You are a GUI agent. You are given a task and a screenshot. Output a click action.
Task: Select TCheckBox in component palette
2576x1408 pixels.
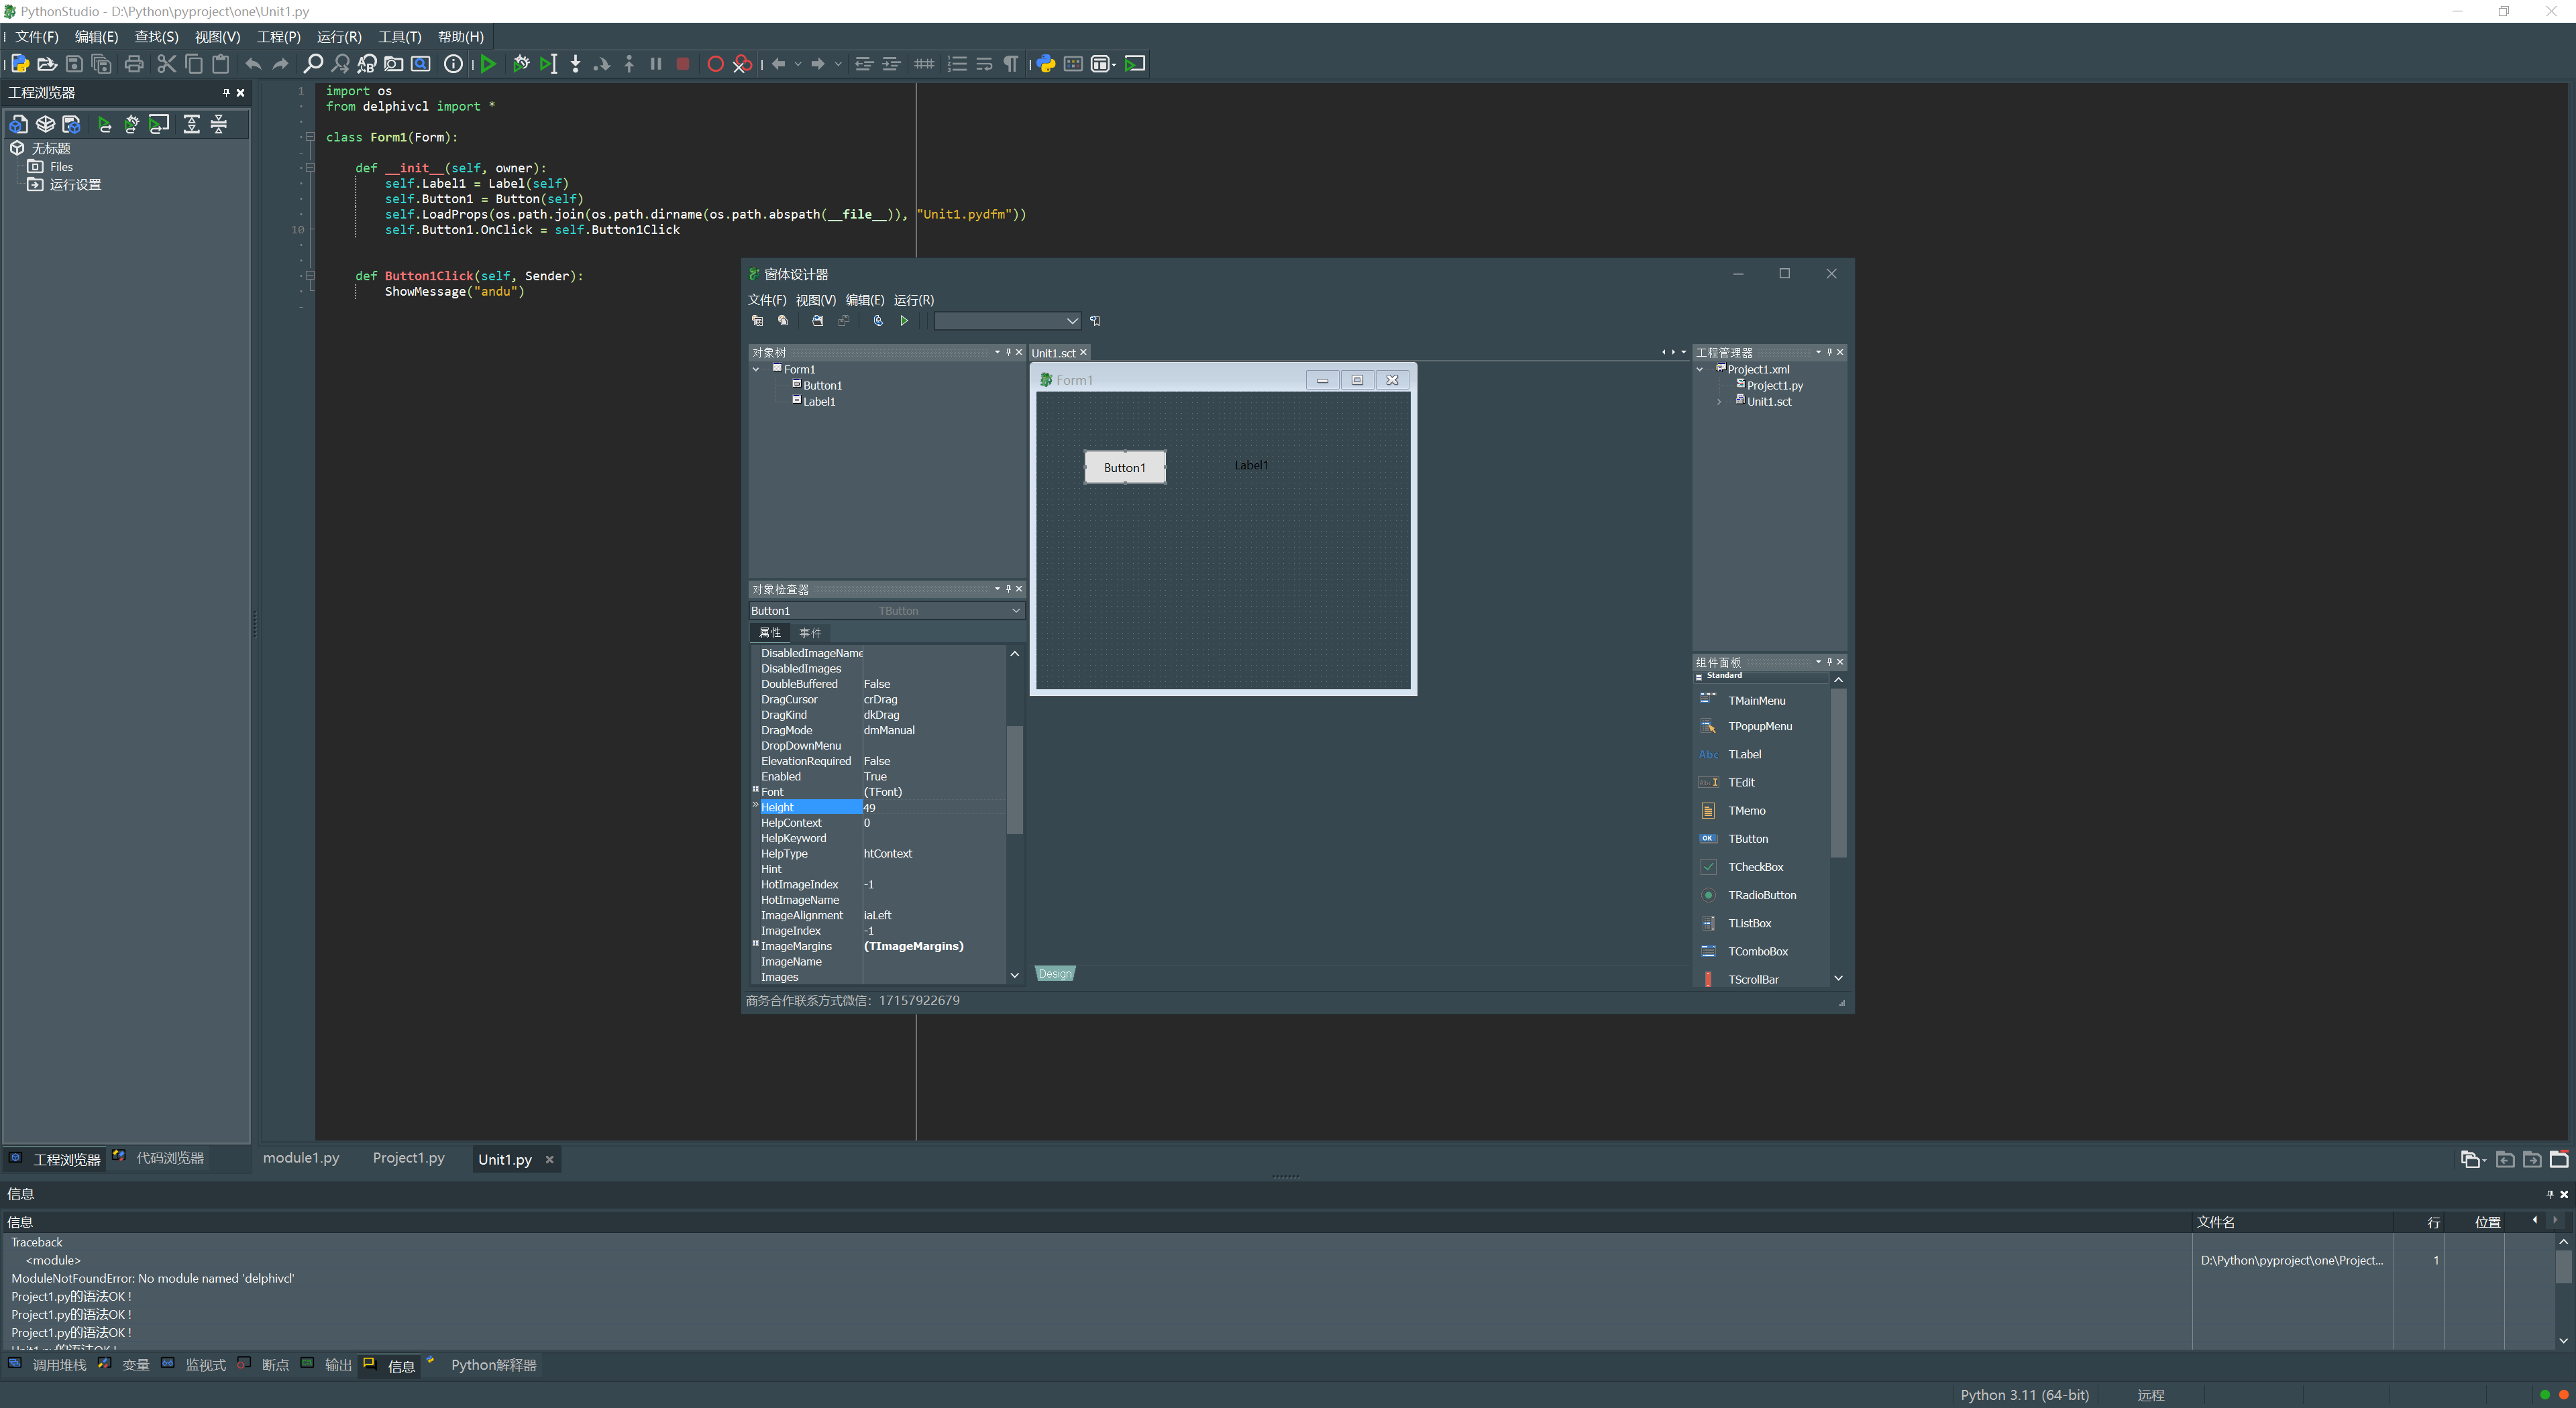pos(1755,866)
